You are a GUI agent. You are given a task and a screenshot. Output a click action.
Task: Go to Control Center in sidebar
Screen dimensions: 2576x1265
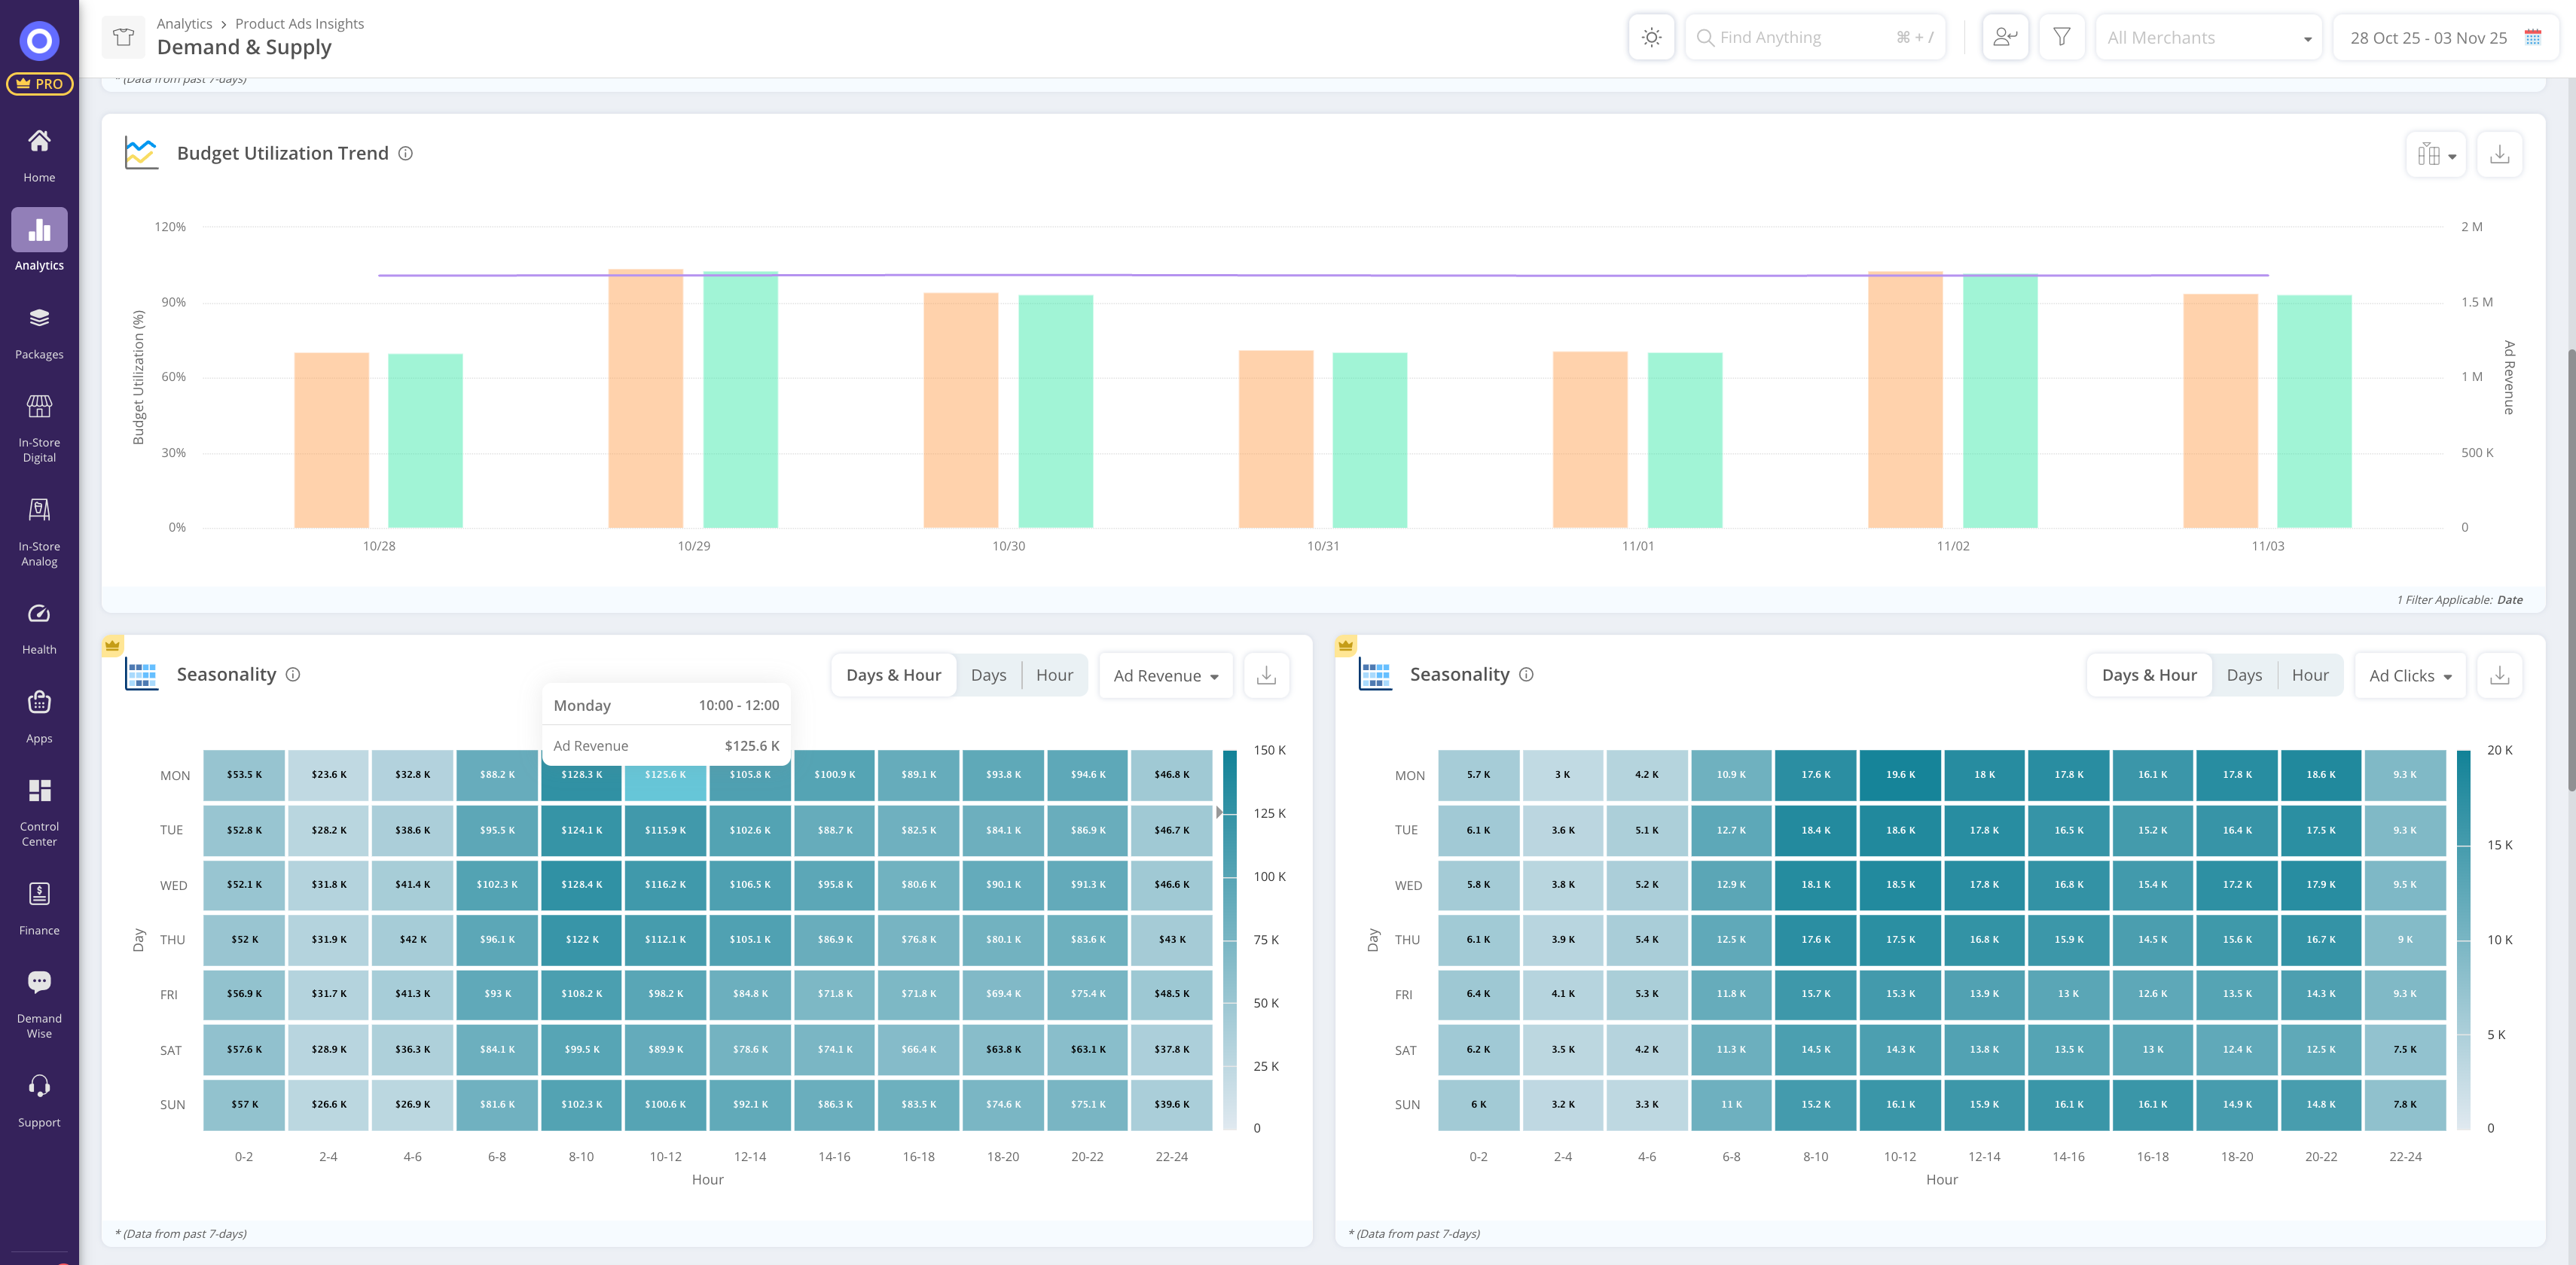click(39, 791)
